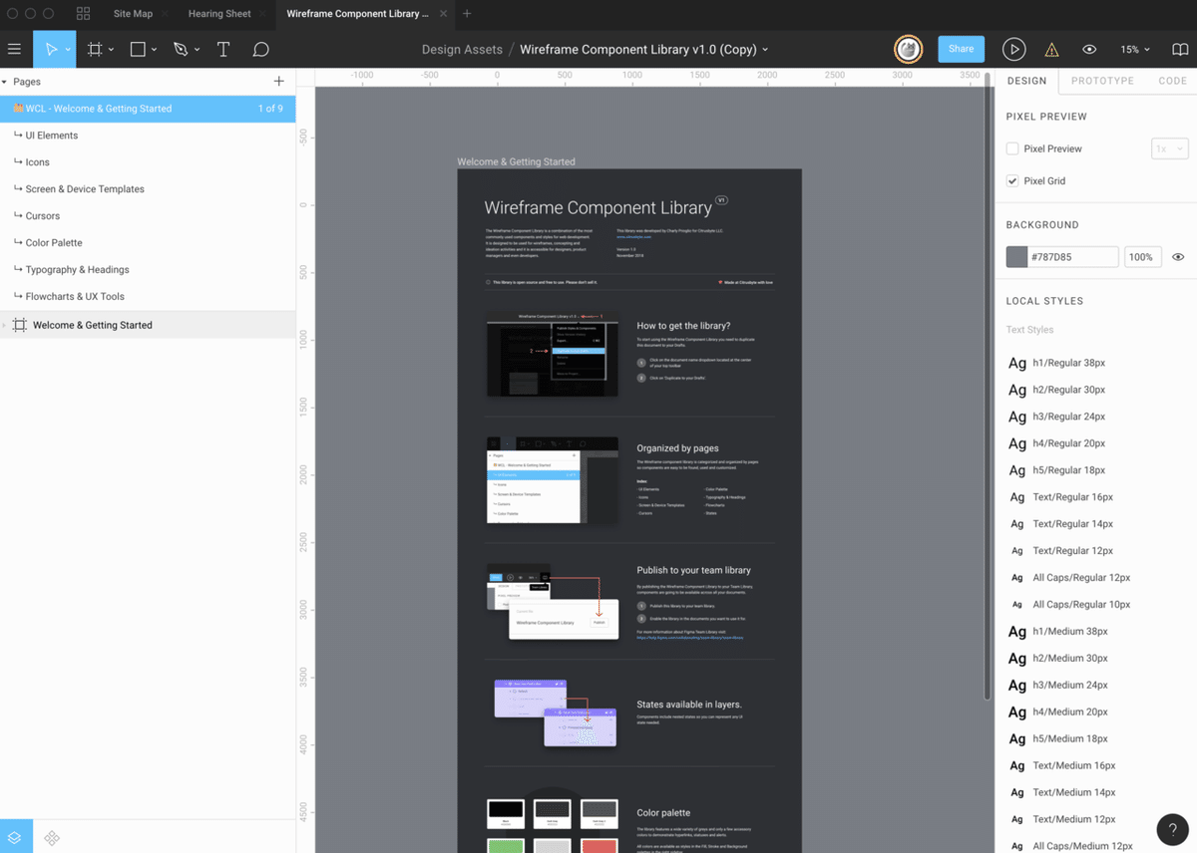
Task: Open the 15% zoom level dropdown
Action: coord(1135,49)
